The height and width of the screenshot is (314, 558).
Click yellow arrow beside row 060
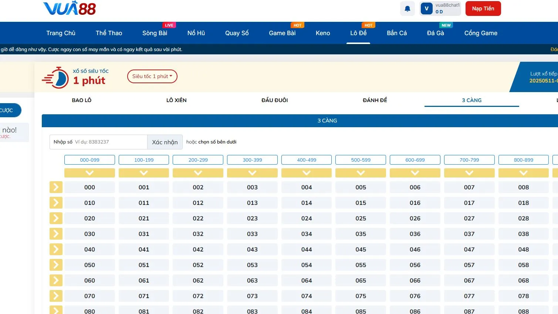click(x=56, y=280)
